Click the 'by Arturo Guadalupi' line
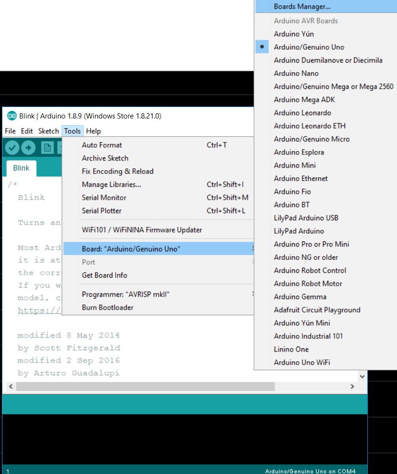Screen dimensions: 397x474 click(x=69, y=373)
